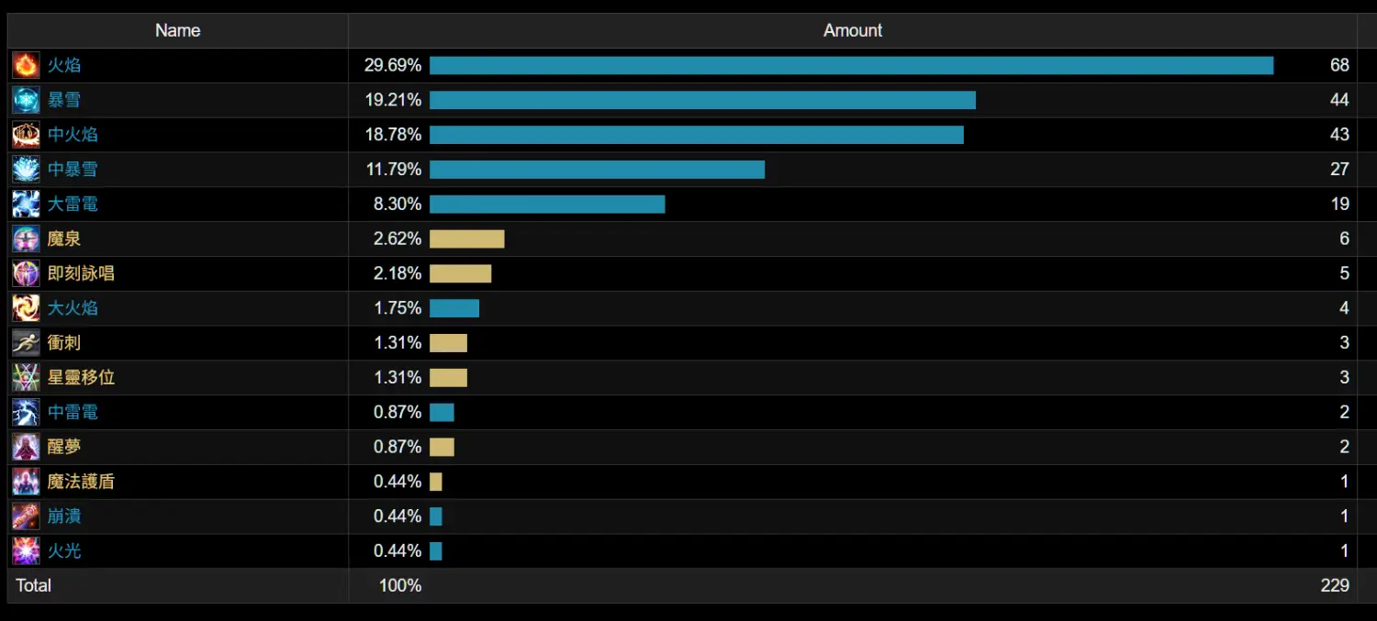Open the 魔法護盾 ability link
This screenshot has width=1377, height=621.
click(x=81, y=482)
